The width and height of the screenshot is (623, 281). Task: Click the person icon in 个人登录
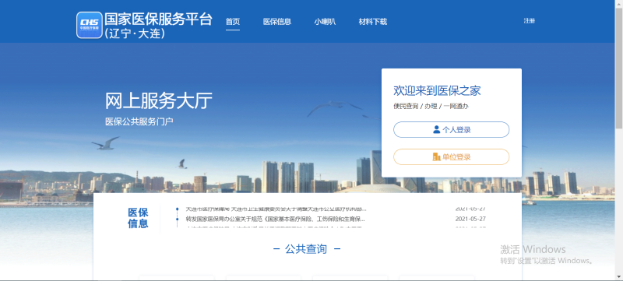tap(437, 129)
